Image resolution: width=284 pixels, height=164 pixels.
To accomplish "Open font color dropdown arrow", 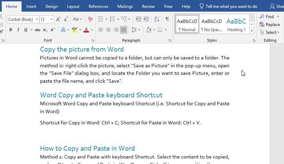I will pyautogui.click(x=92, y=30).
